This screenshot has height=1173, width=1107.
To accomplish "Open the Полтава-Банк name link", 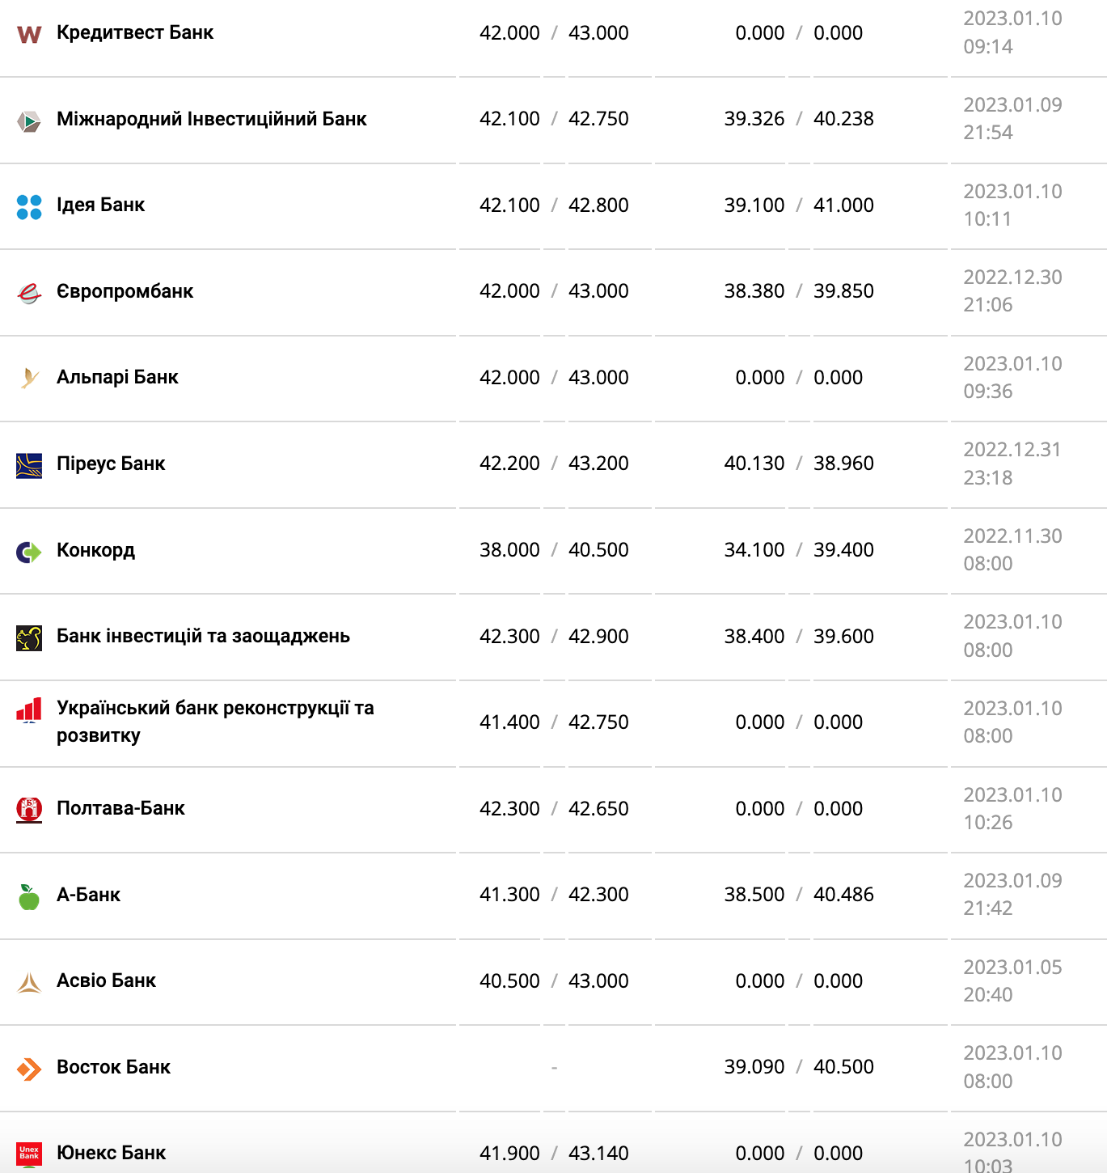I will click(120, 808).
